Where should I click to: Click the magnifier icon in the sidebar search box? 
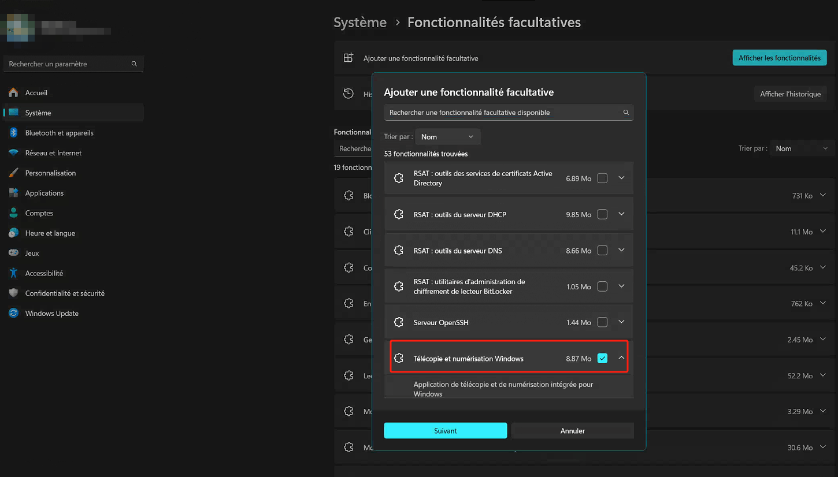(134, 64)
